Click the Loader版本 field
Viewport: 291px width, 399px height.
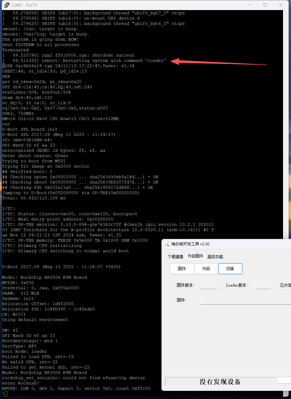[262, 285]
